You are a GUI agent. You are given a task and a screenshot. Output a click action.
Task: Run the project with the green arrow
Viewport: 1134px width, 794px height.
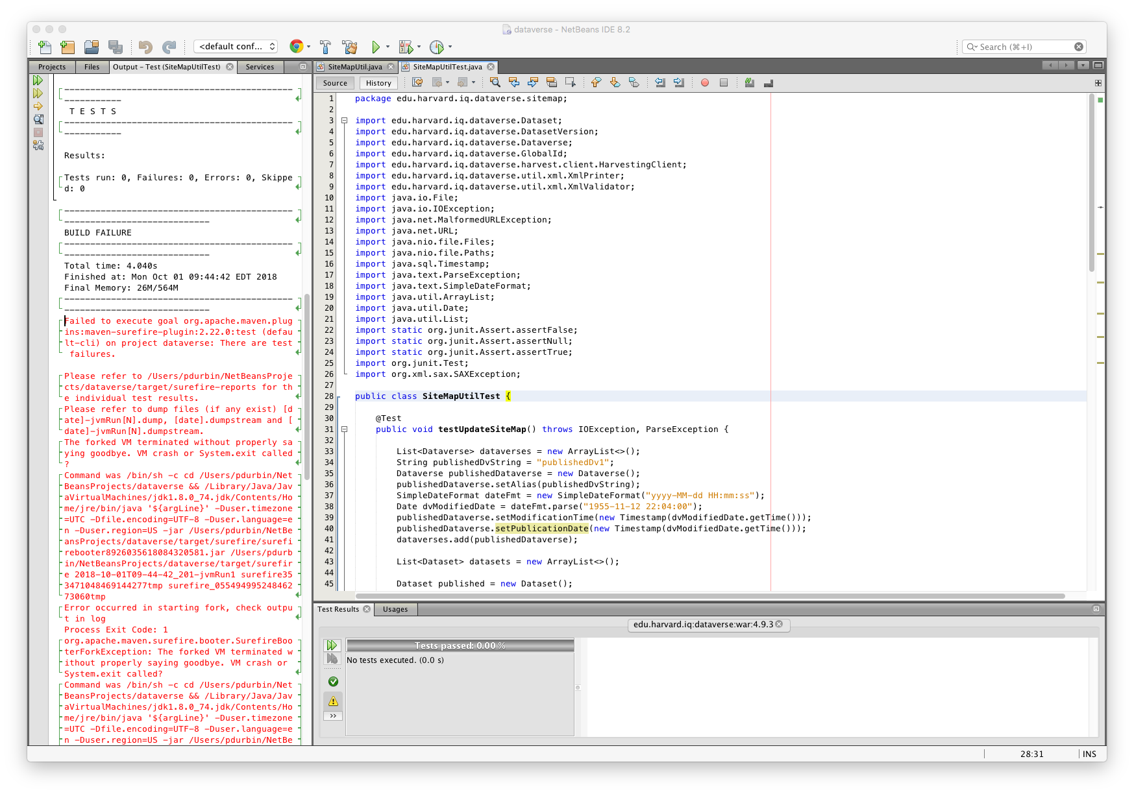376,47
